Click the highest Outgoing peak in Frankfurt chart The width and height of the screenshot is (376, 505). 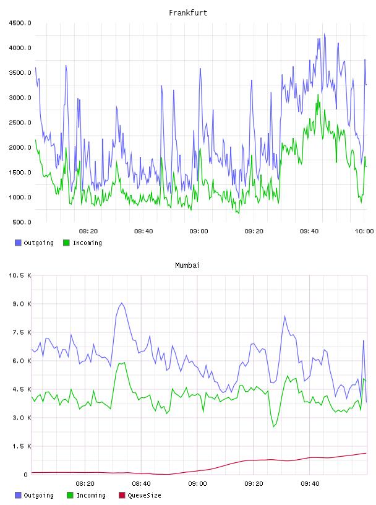tap(324, 34)
